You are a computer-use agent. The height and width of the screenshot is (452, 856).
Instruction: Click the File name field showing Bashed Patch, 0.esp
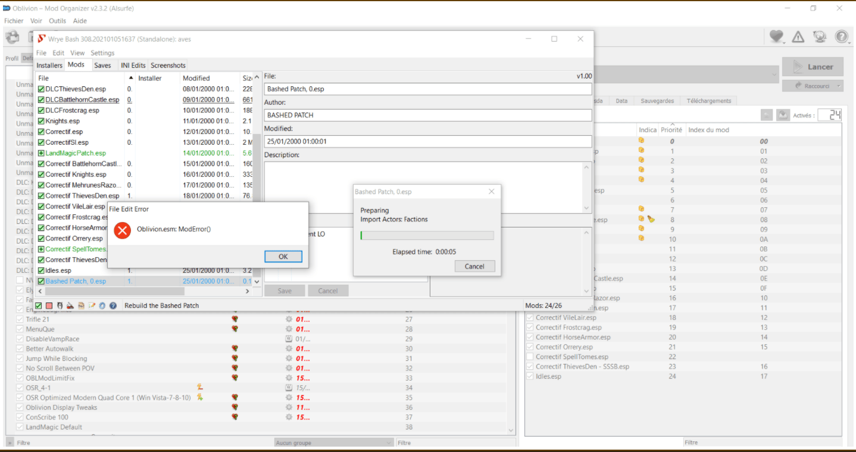point(428,89)
